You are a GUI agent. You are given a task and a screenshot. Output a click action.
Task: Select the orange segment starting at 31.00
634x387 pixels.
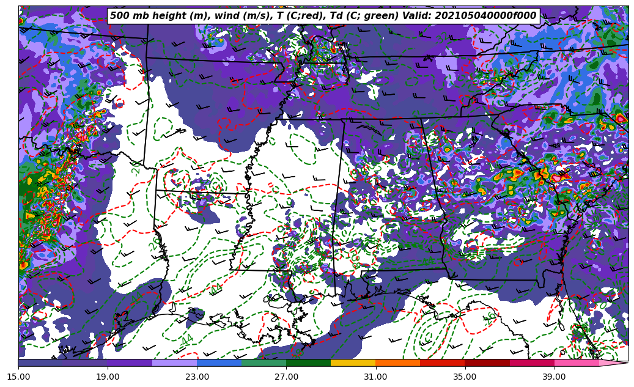398,363
